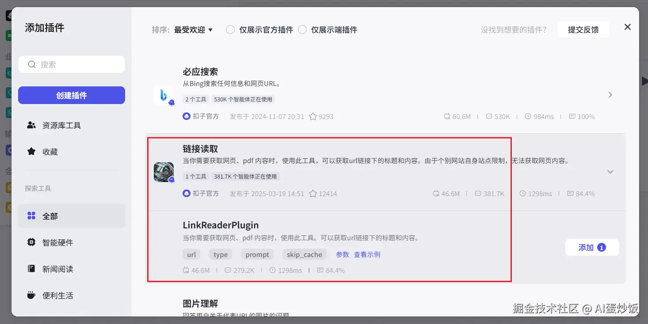Select the 新闻阅读 category

coord(72,269)
